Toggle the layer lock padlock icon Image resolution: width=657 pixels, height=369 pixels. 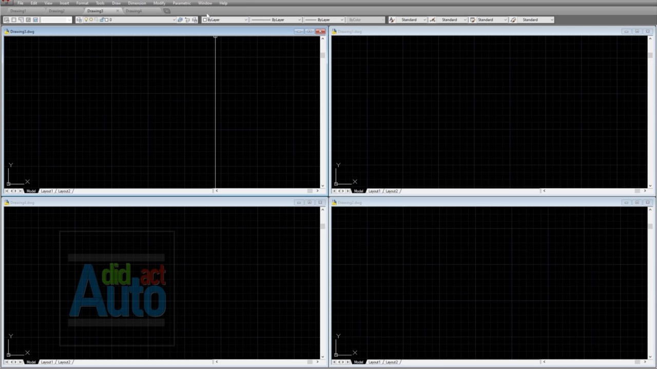[x=102, y=20]
